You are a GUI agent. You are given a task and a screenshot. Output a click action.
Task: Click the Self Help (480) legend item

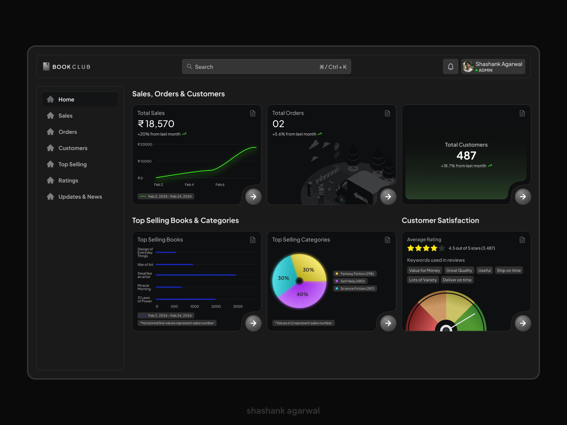pos(350,281)
